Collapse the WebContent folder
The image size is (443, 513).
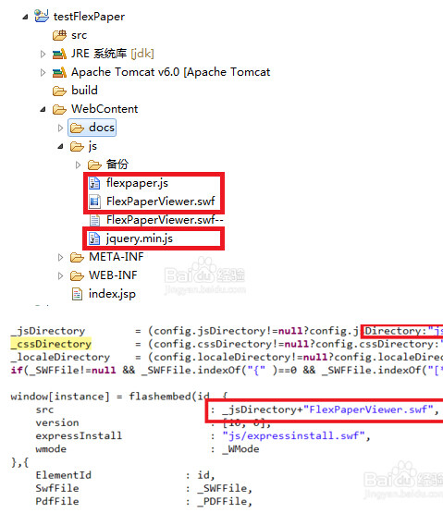[x=43, y=109]
